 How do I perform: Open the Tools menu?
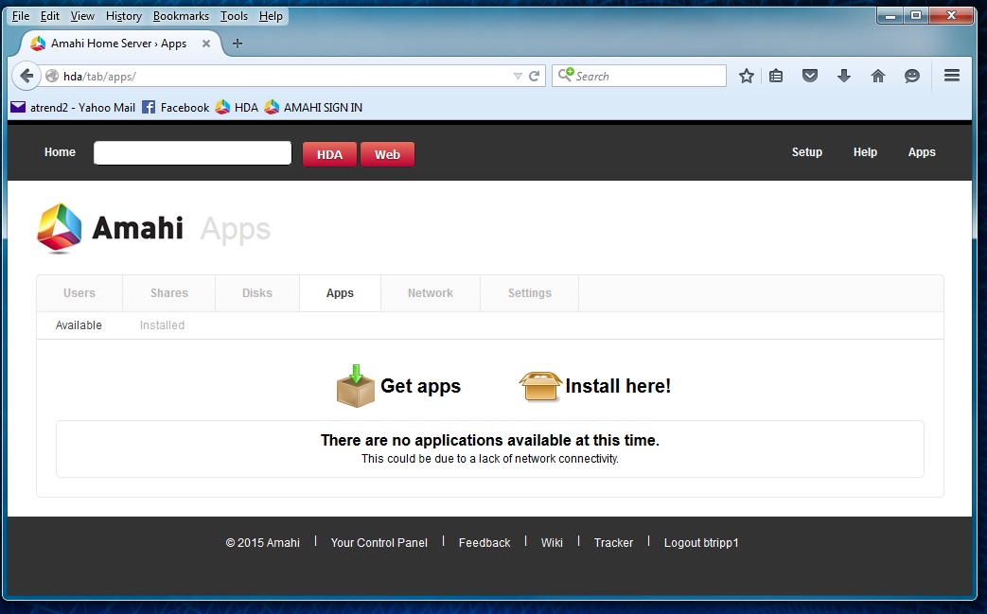(234, 16)
